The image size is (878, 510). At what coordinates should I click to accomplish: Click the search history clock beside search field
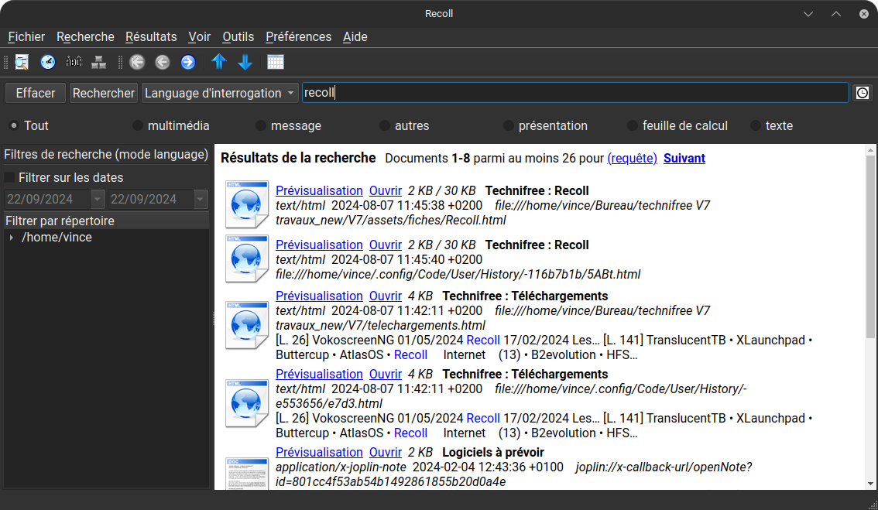click(862, 93)
